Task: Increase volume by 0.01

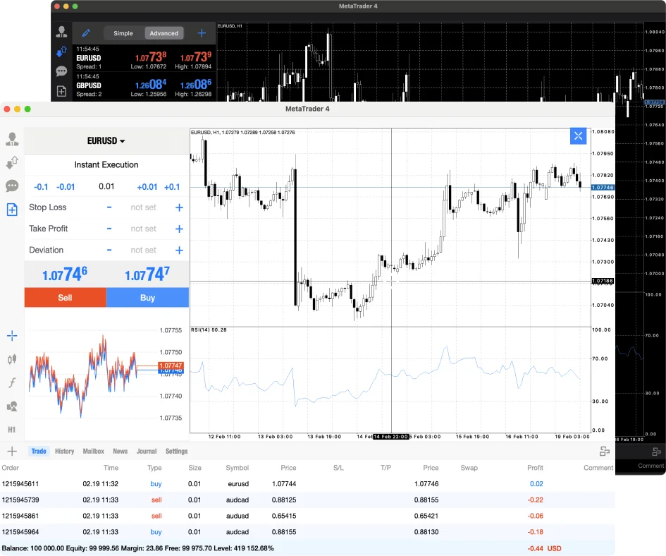Action: 147,187
